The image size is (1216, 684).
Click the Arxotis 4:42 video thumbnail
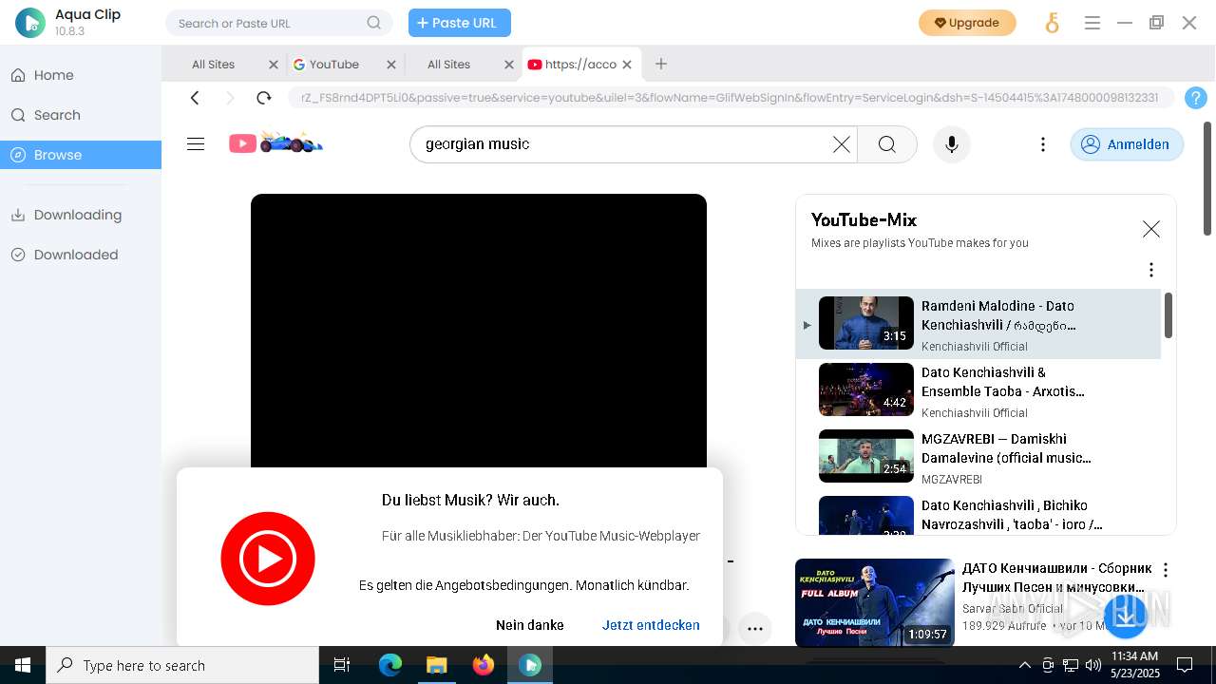click(866, 389)
